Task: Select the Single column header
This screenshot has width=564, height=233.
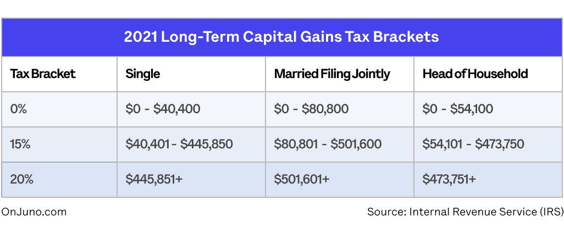Action: coord(143,74)
